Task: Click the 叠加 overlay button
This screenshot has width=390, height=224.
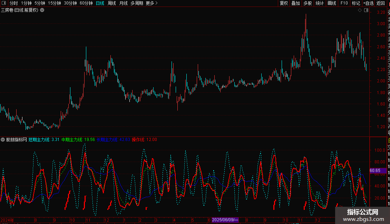Action: click(x=296, y=3)
